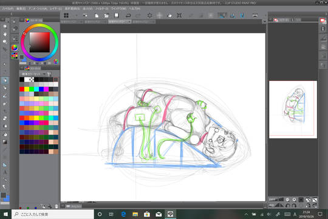The image size is (328, 219).
Task: Save the canvas with the Save icon
Action: tap(117, 15)
